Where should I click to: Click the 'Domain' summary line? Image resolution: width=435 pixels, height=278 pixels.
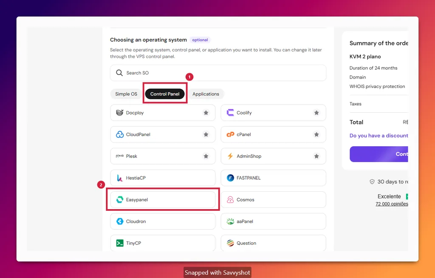(x=358, y=77)
